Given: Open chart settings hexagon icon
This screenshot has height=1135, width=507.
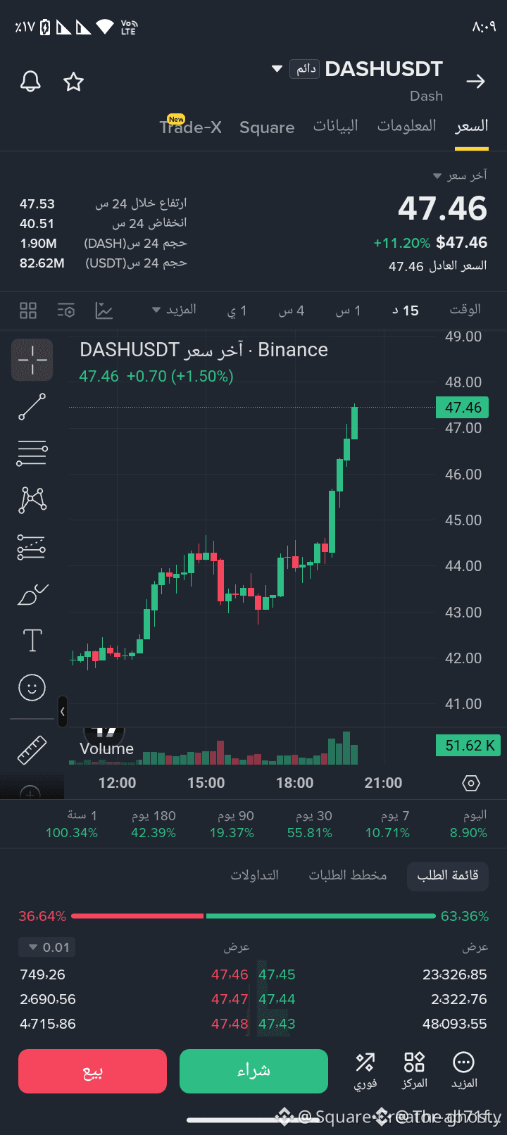Looking at the screenshot, I should pos(471,783).
